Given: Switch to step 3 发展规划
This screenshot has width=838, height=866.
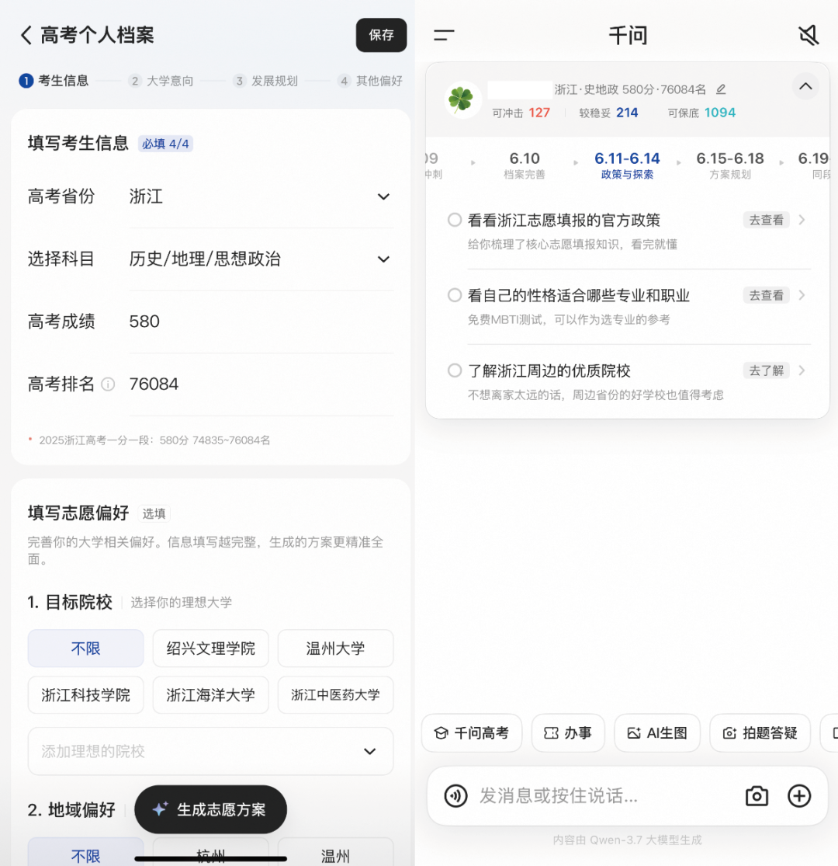Looking at the screenshot, I should click(x=265, y=82).
